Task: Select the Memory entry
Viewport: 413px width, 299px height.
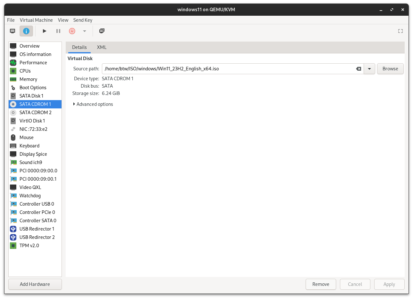Action: pyautogui.click(x=35, y=79)
